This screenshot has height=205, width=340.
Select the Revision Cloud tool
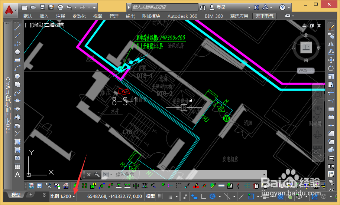17,85
